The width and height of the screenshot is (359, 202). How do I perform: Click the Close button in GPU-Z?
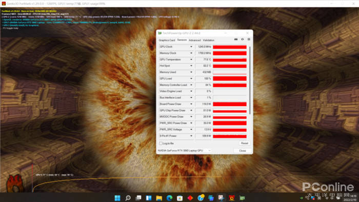point(242,151)
